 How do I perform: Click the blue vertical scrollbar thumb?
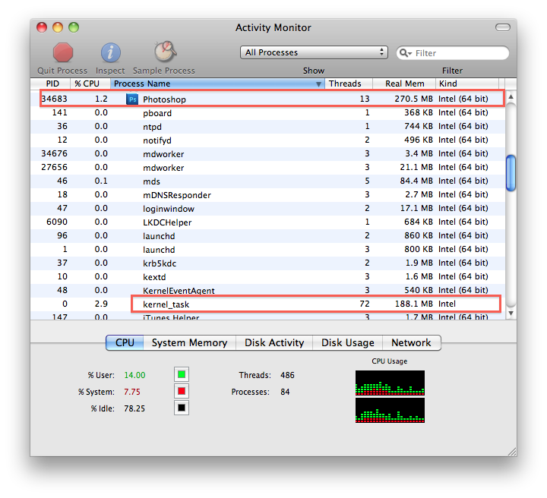point(511,173)
